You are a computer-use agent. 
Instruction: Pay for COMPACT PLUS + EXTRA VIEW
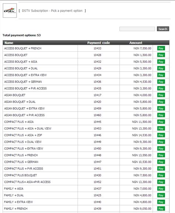pyautogui.click(x=161, y=148)
